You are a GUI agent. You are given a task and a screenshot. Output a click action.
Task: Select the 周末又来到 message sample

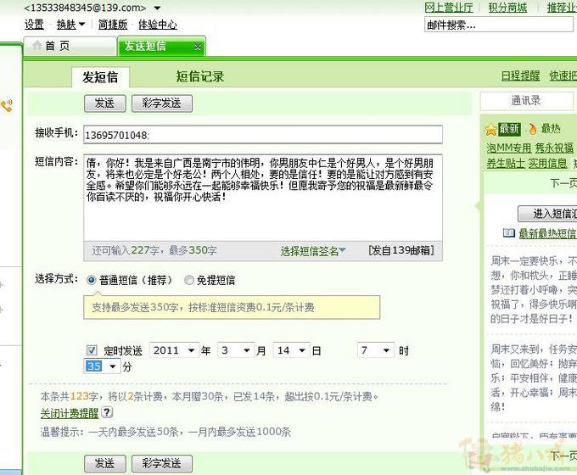tap(533, 377)
